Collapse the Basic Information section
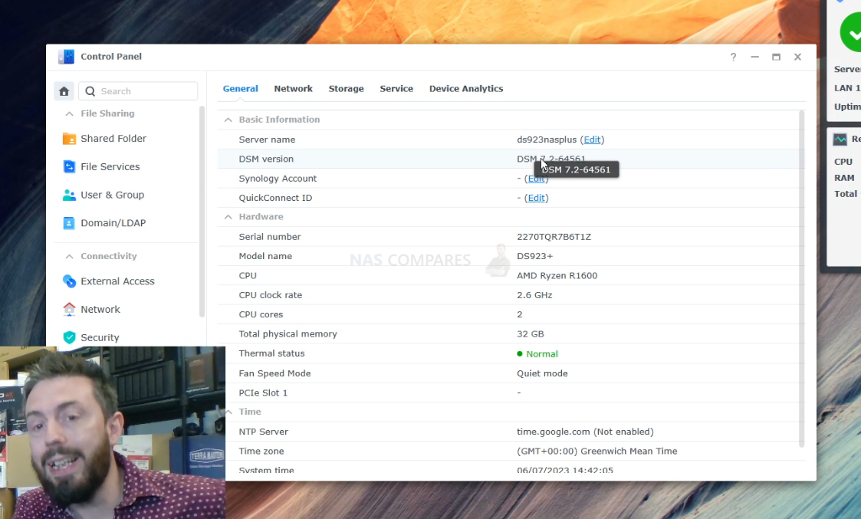 coord(228,120)
